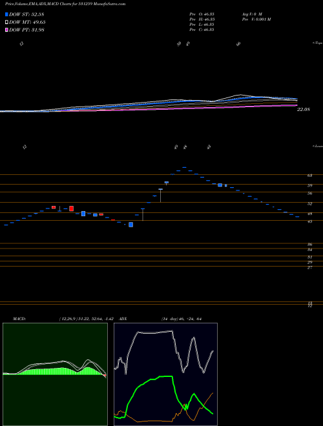
Task: Click the MACD values '(12,26,9) 51.22, 52.64, -1.42'
Action: 86,319
